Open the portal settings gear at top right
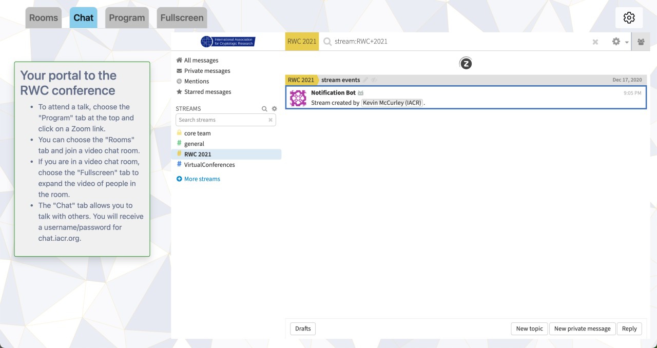This screenshot has height=348, width=657. [629, 17]
